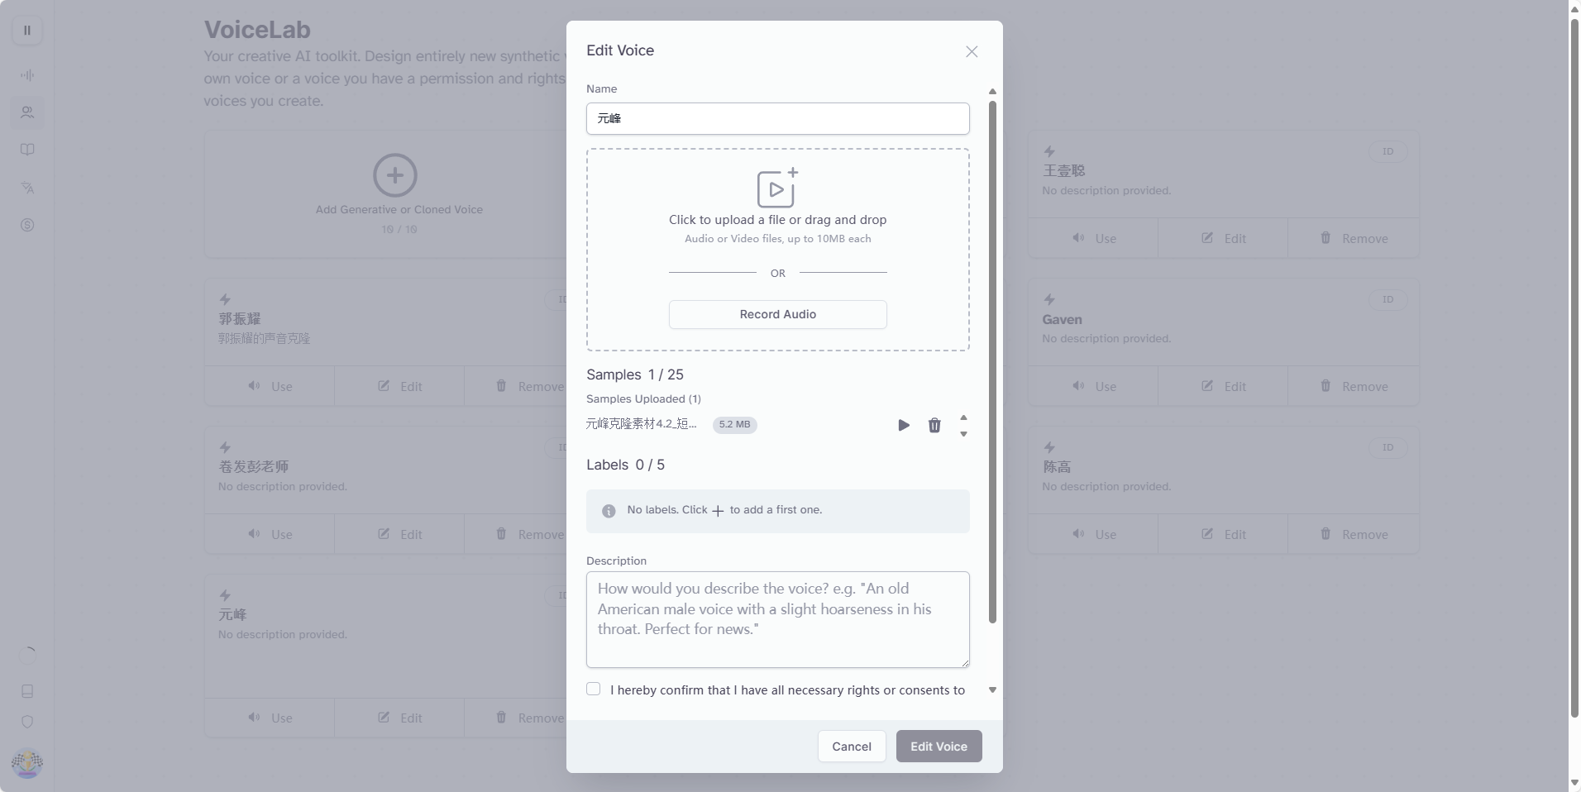Viewport: 1581px width, 792px height.
Task: Open the translate/dubbing icon in sidebar
Action: tap(27, 188)
